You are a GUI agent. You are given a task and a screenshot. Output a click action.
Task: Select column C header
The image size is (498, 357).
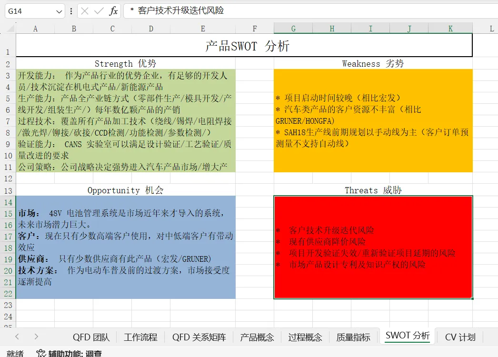point(112,29)
